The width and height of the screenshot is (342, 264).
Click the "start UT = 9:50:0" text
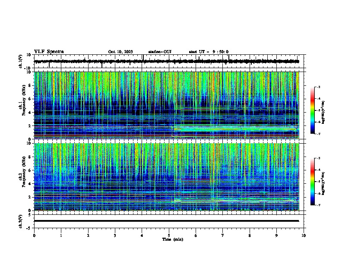pyautogui.click(x=209, y=52)
